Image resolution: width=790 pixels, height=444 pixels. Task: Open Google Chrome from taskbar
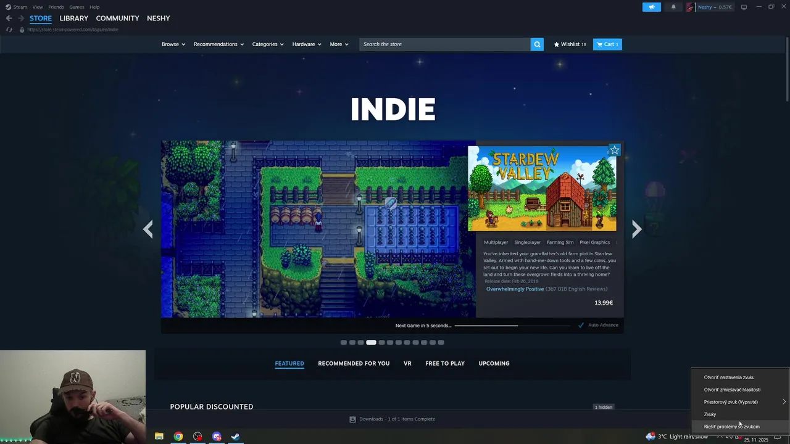[178, 437]
